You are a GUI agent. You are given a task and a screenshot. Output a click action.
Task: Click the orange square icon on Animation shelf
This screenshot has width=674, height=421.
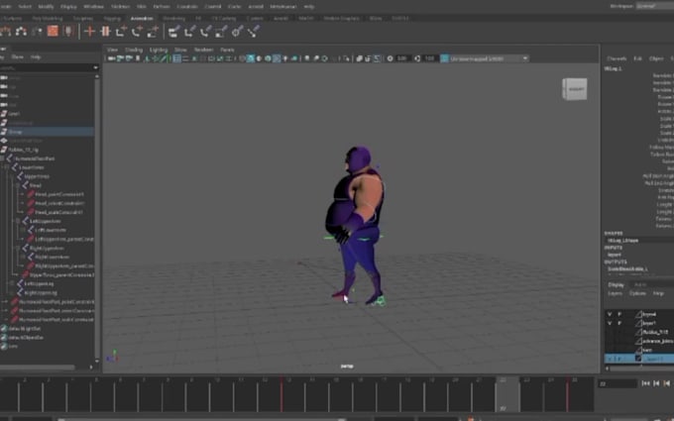coord(53,31)
